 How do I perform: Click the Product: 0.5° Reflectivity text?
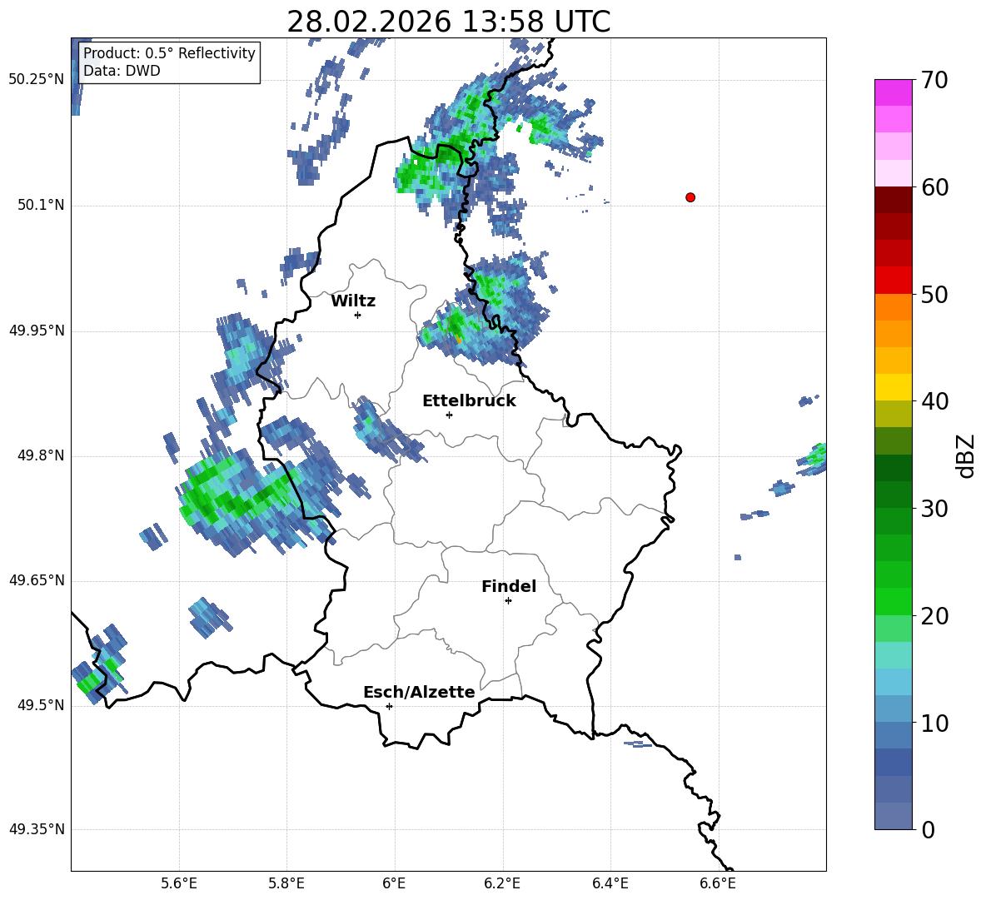pyautogui.click(x=169, y=53)
